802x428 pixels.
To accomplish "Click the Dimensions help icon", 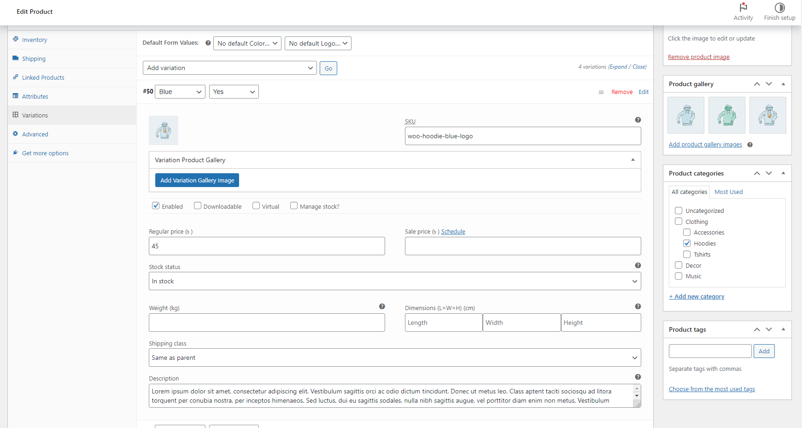I will click(x=638, y=306).
